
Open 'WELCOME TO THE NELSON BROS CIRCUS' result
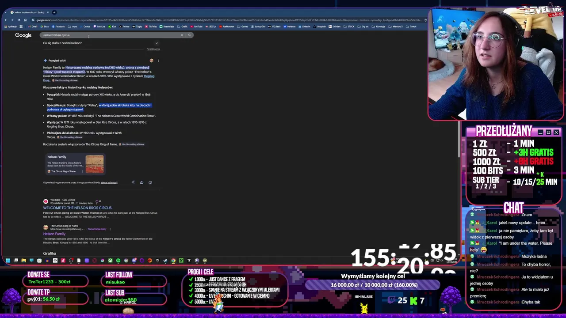[77, 208]
